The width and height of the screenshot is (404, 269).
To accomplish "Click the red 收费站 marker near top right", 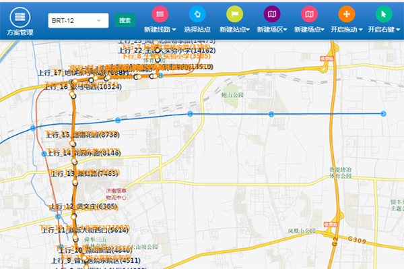I will click(327, 59).
